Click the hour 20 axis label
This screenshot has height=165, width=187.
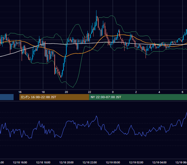[x=66, y=92]
